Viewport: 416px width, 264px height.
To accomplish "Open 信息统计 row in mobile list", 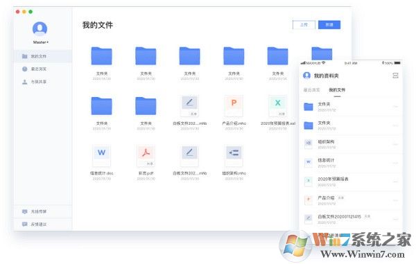I will click(350, 163).
